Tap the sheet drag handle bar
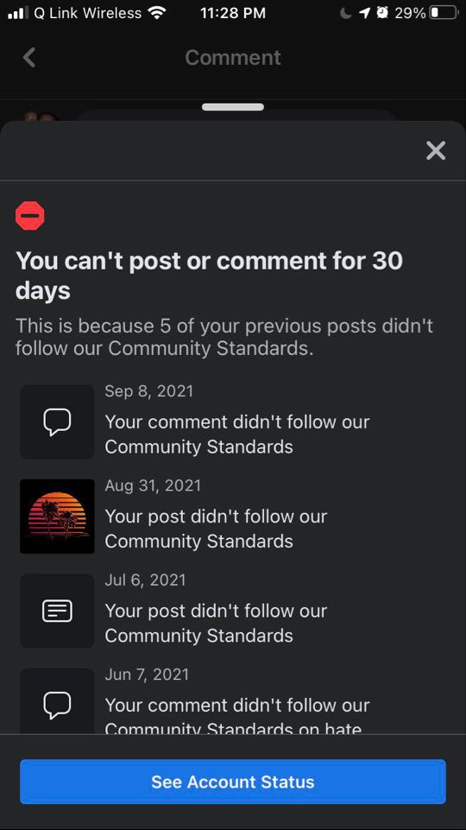 pos(233,107)
